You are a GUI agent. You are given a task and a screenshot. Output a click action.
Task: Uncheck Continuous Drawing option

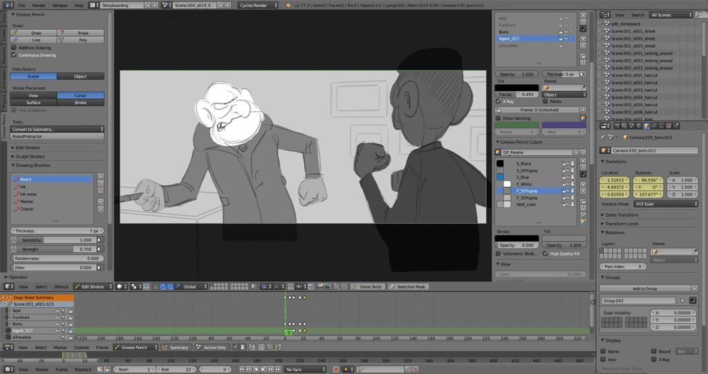click(15, 55)
